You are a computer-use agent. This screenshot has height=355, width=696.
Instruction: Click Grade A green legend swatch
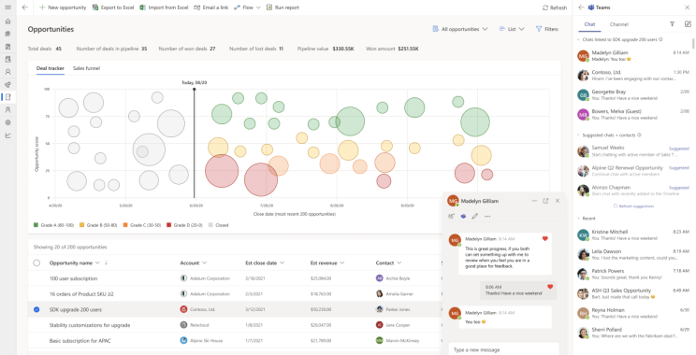tap(36, 225)
